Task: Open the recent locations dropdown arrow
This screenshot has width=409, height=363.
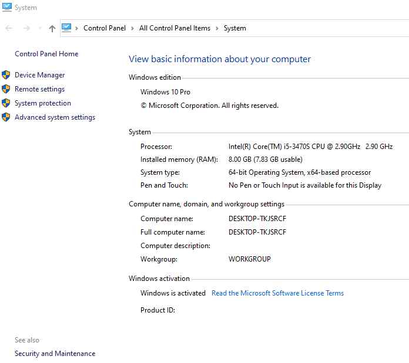Action: [x=40, y=28]
